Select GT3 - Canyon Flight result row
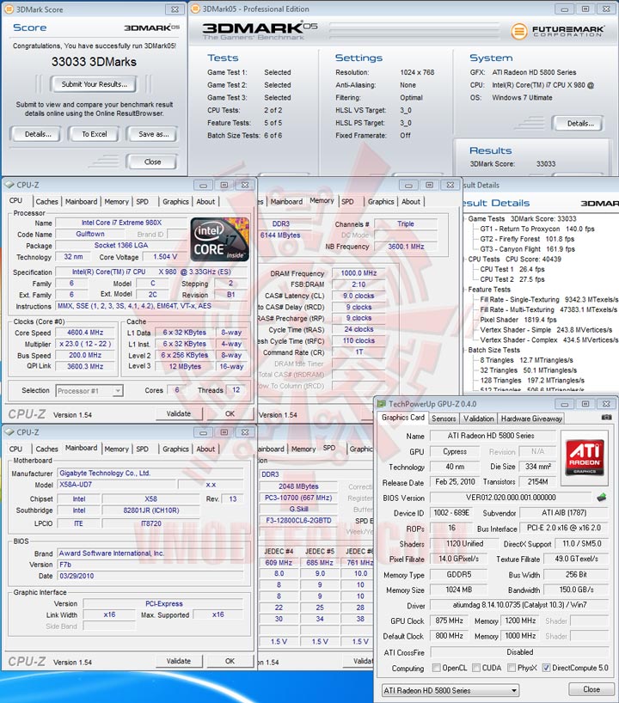Viewport: 619px width, 703px height. click(527, 249)
